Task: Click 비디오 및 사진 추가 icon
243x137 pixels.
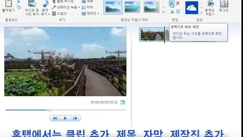Action: click(32, 3)
